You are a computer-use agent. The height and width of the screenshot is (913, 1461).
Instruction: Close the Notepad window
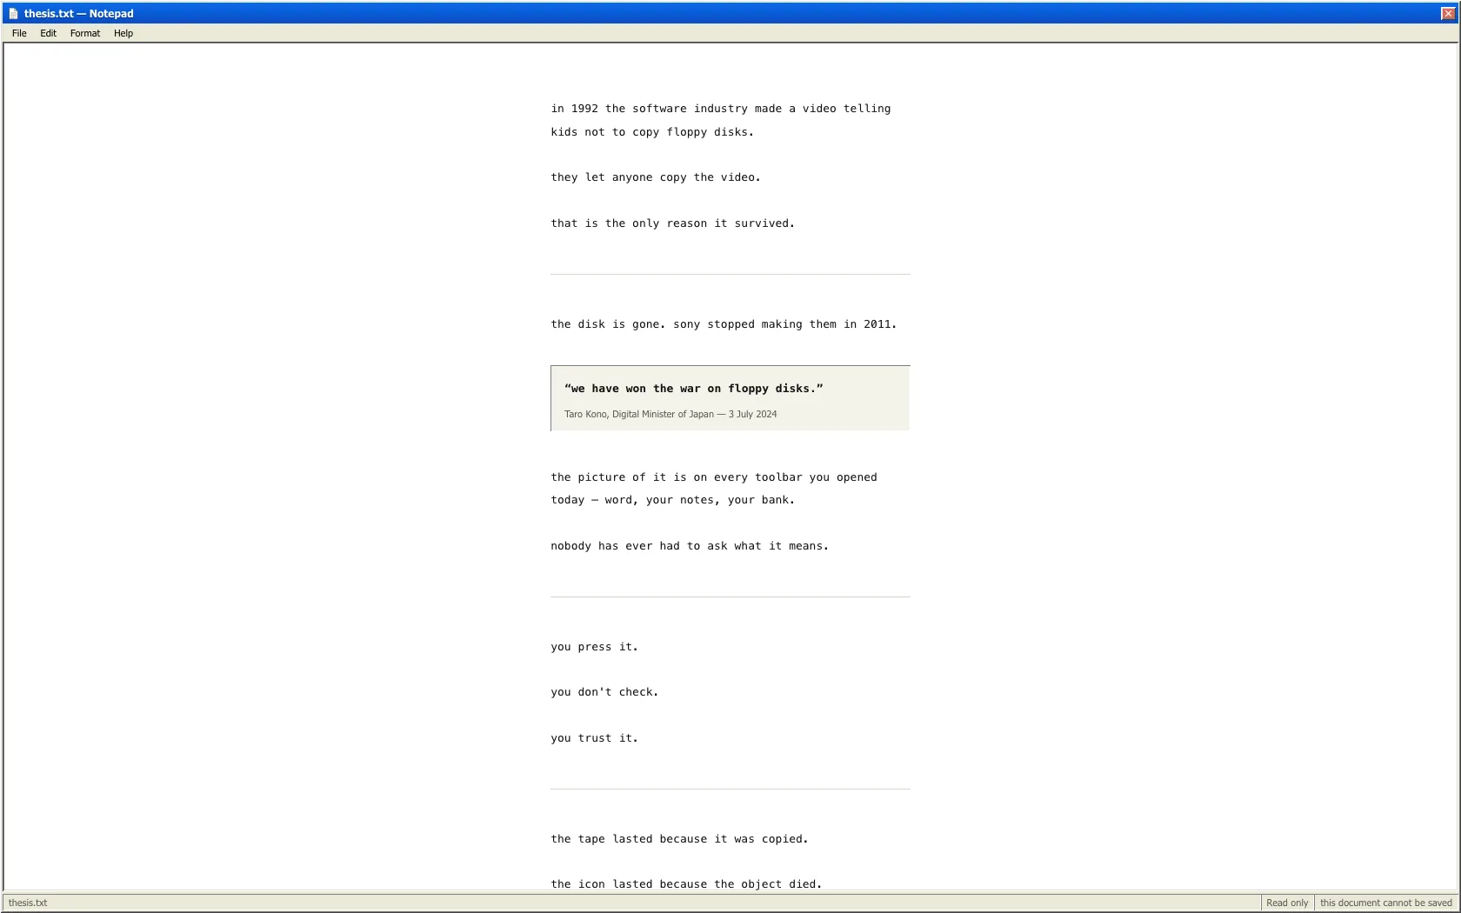(1448, 13)
